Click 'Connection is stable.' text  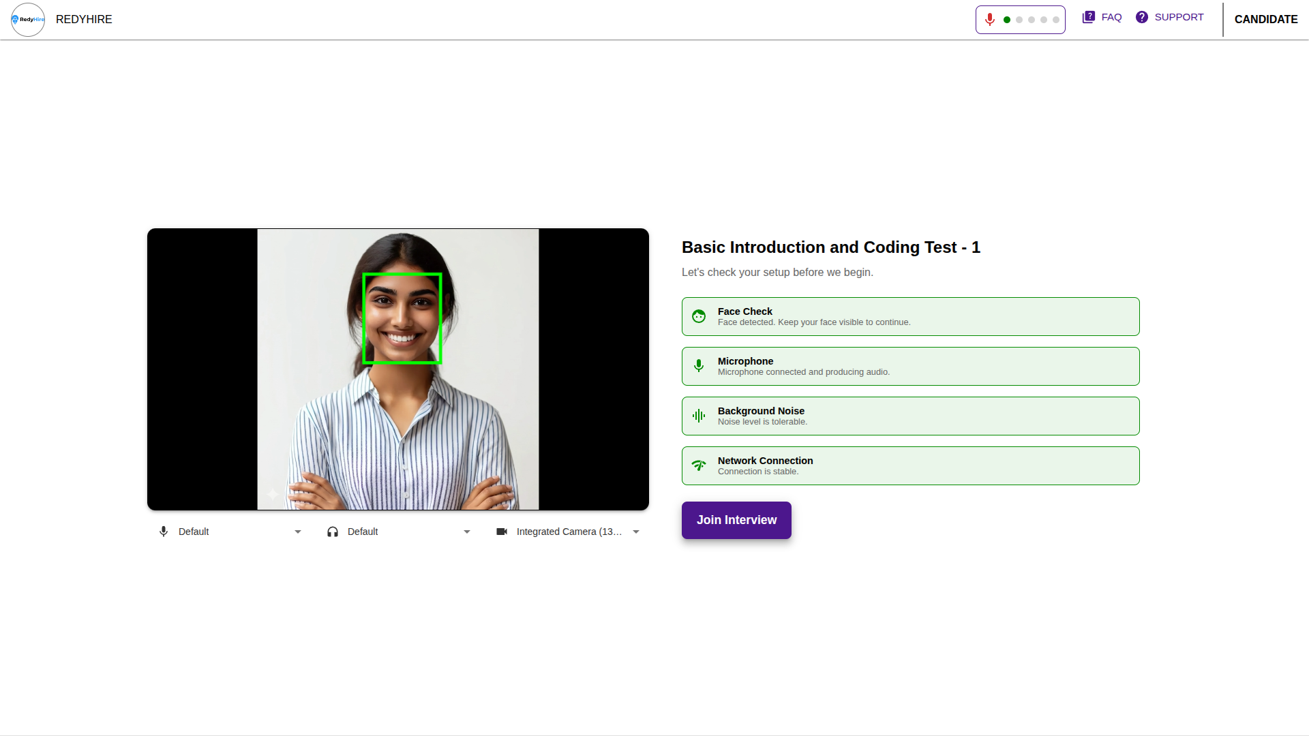758,472
